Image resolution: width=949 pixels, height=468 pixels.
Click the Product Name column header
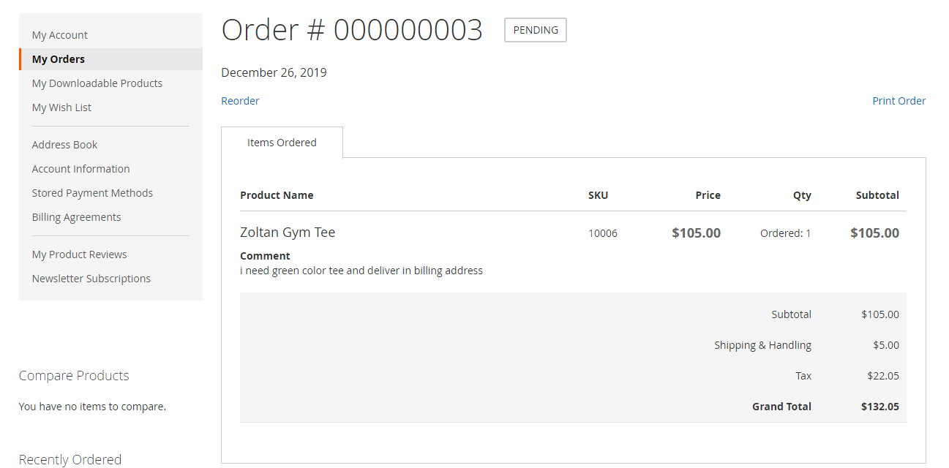pyautogui.click(x=277, y=195)
